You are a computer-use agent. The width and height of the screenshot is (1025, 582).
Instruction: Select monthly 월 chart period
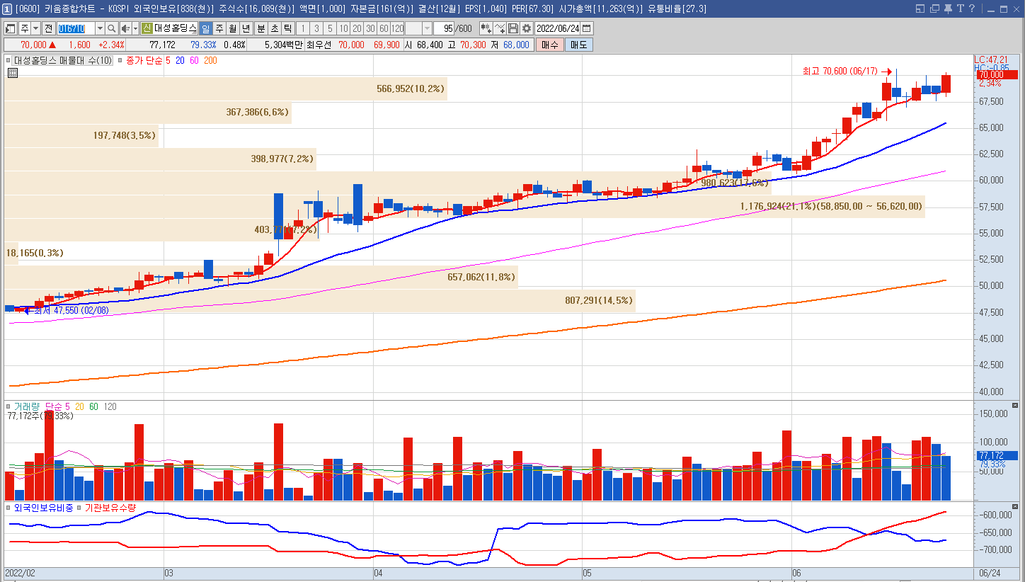[232, 28]
